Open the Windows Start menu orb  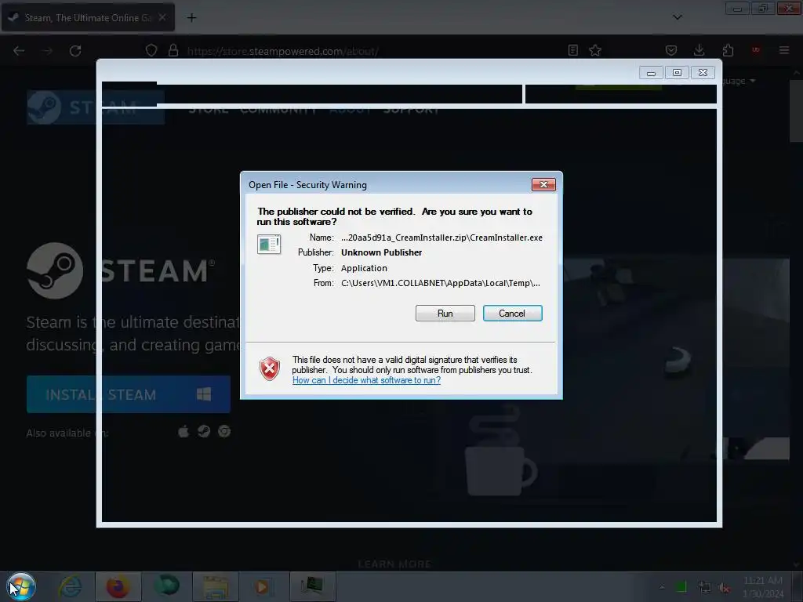pos(21,586)
